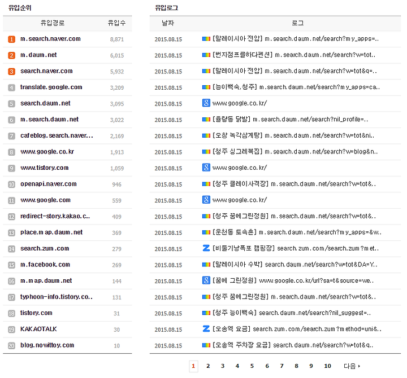Open search.zum.com referrer entry
The height and width of the screenshot is (378, 407).
(45, 248)
